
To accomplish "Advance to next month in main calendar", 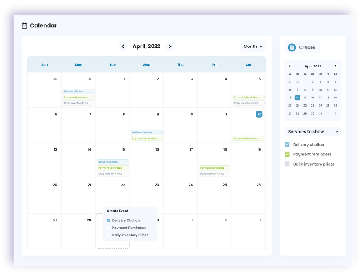I will [x=170, y=46].
